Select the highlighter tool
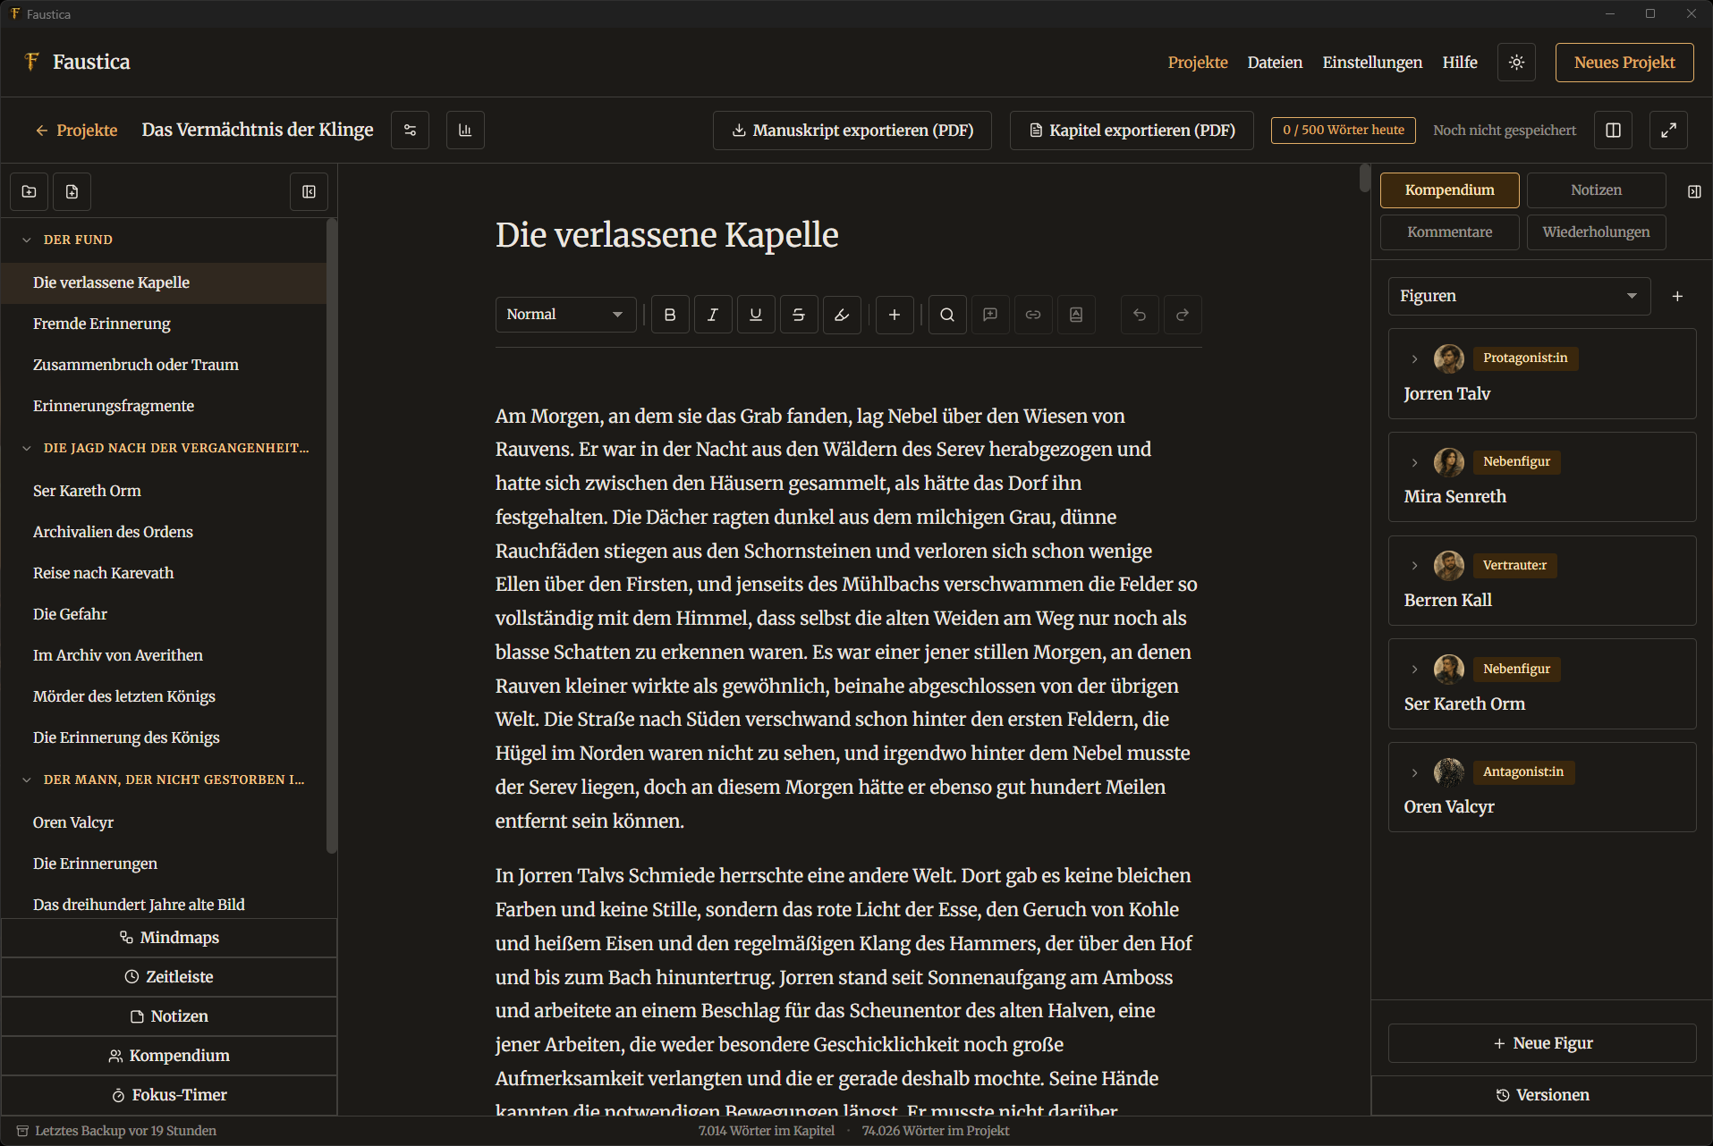1713x1146 pixels. 842,315
